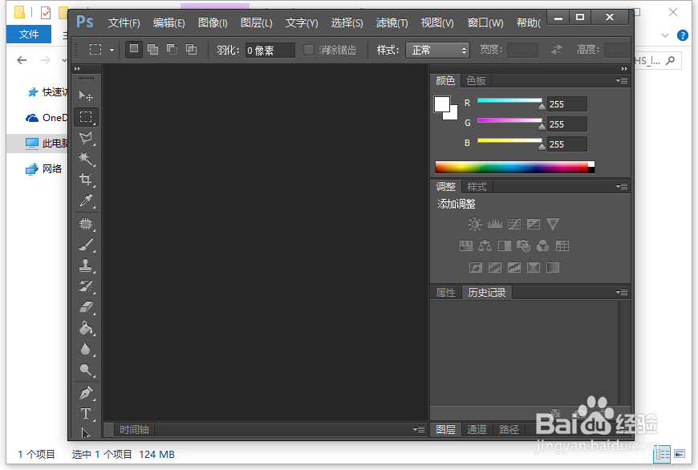Open the Timeline panel flyout menu
Screen dimensions: 698x470
click(419, 430)
